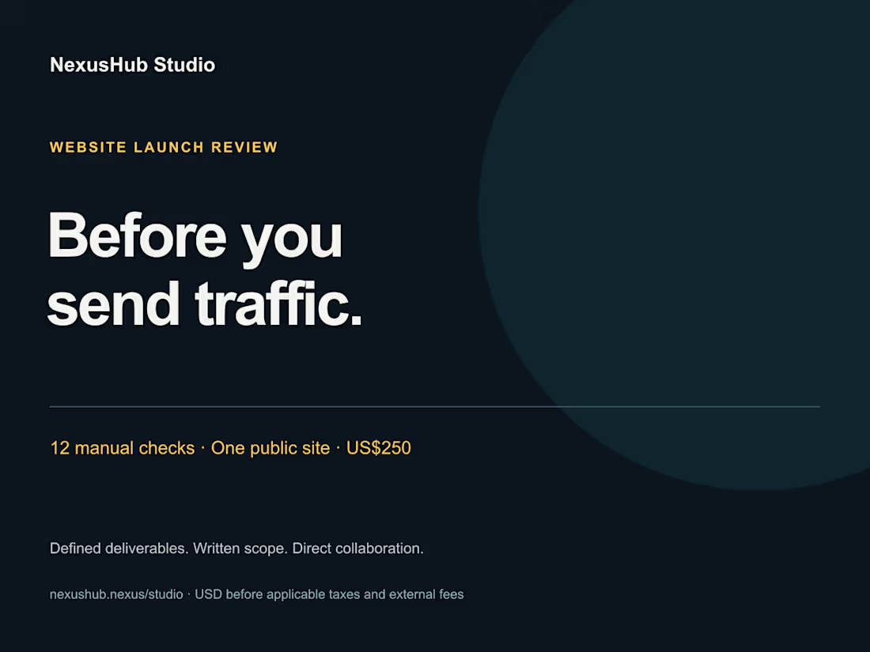Click the headline line "Before you"
Screen dimensions: 870x652
(x=195, y=239)
